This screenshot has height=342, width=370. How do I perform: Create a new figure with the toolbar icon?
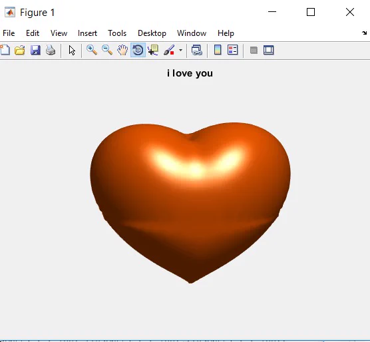click(x=5, y=50)
